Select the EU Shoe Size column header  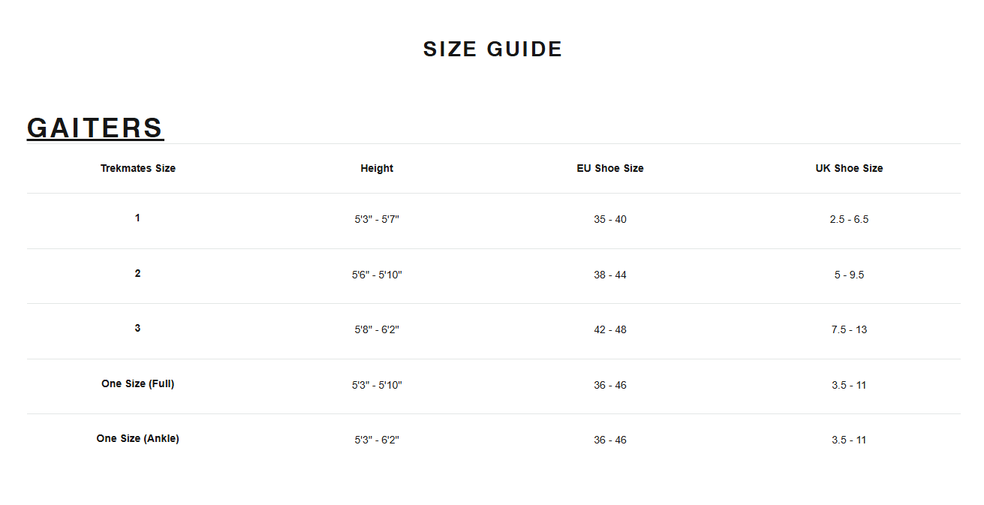[x=610, y=168]
